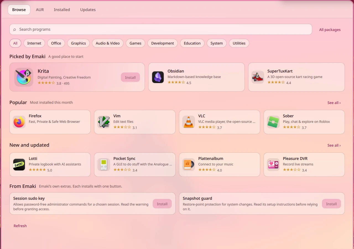Open the AUR tab
Viewport: 354px width, 249px height.
tap(40, 10)
